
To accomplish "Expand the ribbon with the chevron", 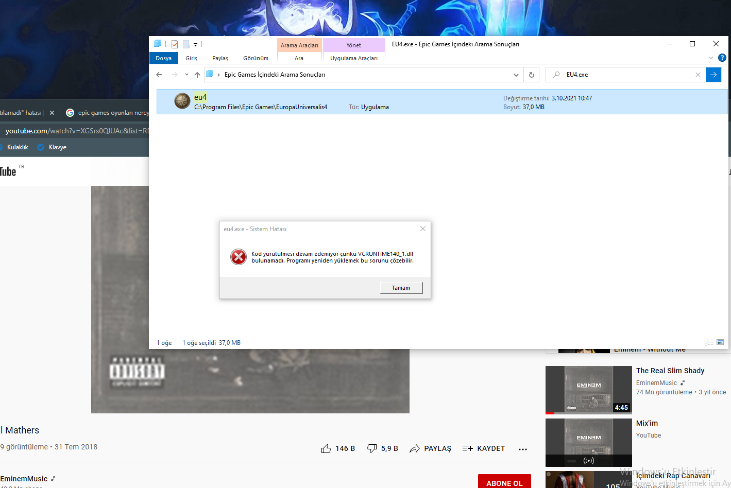I will pos(711,58).
